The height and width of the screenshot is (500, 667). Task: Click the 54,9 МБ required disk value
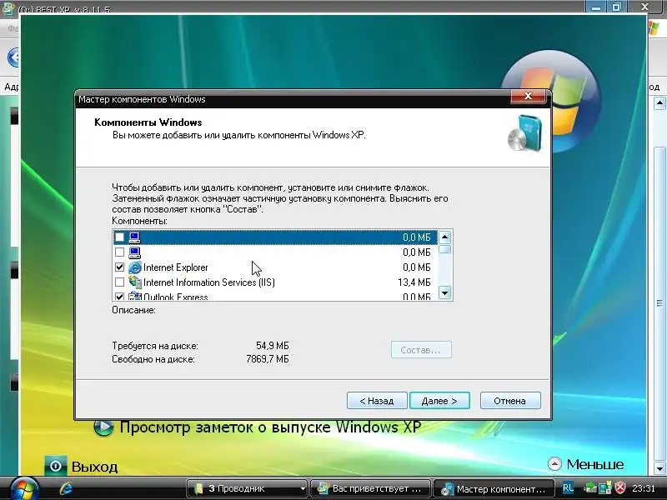click(273, 346)
